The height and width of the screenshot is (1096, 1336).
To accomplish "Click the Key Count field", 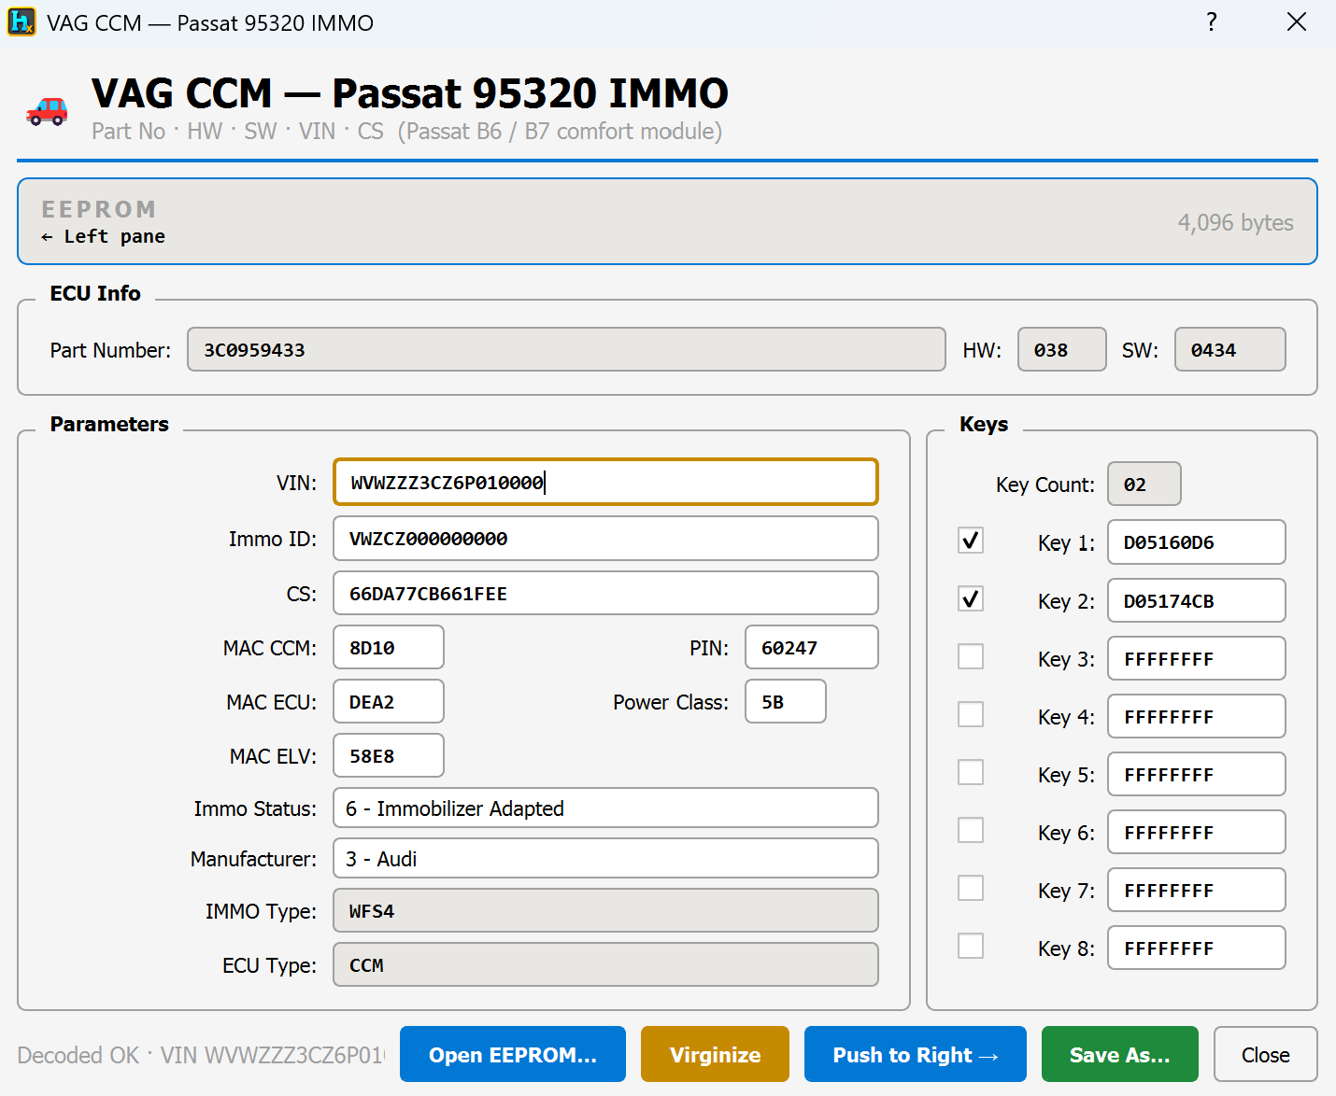I will pyautogui.click(x=1144, y=484).
